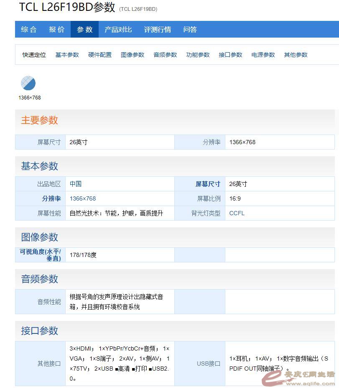
Task: Click the 1366×768 link in 基本参数
Action: pos(83,198)
